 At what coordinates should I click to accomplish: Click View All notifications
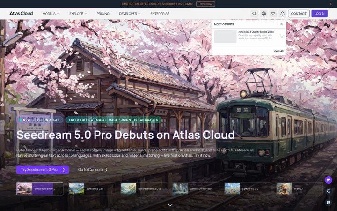pos(278,51)
